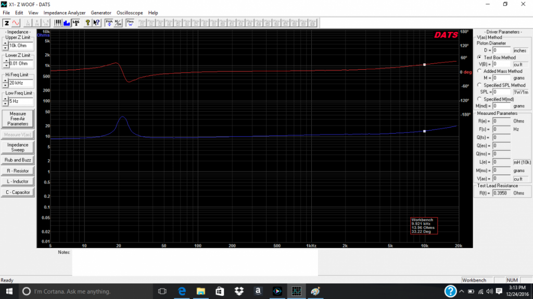The width and height of the screenshot is (533, 299).
Task: Increase the Upper Z Limit with up arrow
Action: tap(5, 43)
